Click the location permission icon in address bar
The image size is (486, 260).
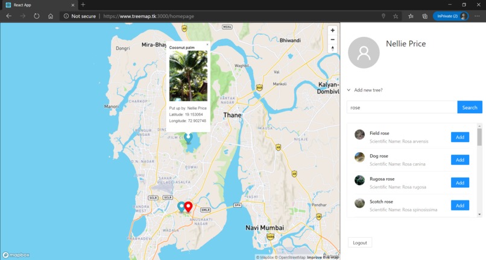[383, 16]
